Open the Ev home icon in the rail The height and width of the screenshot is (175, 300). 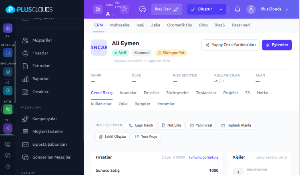8,28
